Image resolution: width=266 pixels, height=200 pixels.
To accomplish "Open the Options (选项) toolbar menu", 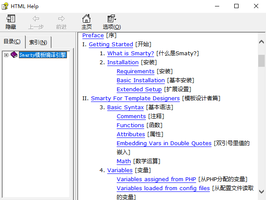I will point(112,19).
